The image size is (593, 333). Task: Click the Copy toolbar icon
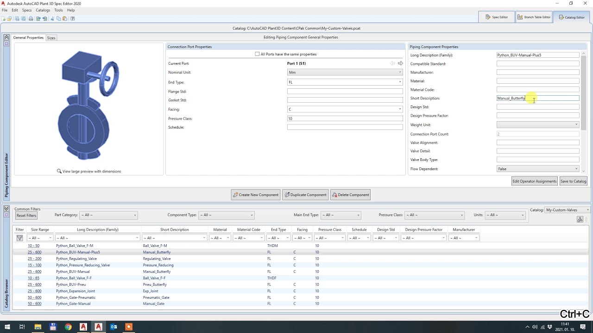[58, 18]
